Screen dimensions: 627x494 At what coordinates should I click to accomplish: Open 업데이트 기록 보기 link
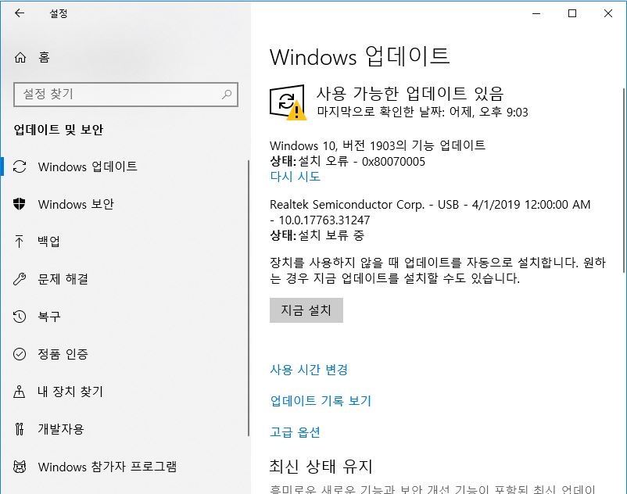[321, 401]
